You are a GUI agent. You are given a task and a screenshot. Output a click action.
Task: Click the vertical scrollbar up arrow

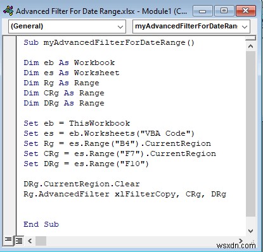pyautogui.click(x=251, y=46)
